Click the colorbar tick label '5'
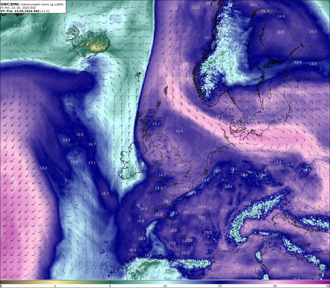This screenshot has height=288, width=330. tap(110, 286)
